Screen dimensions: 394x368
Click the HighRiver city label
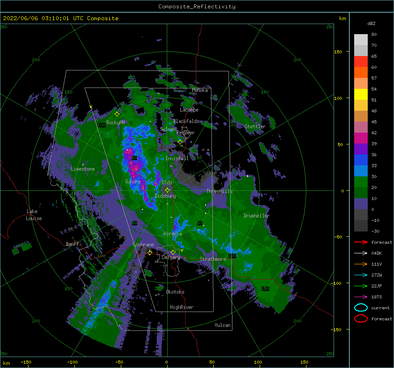(182, 307)
